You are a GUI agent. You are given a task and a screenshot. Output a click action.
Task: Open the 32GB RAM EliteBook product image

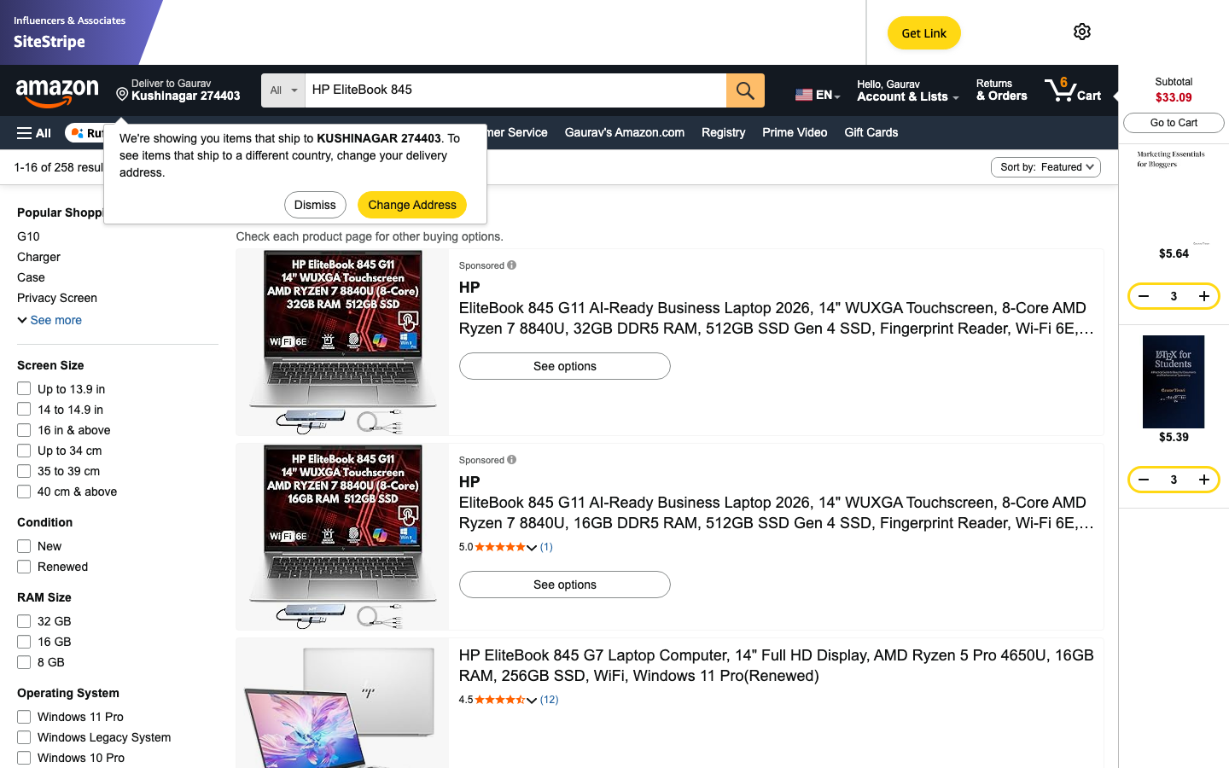click(343, 342)
